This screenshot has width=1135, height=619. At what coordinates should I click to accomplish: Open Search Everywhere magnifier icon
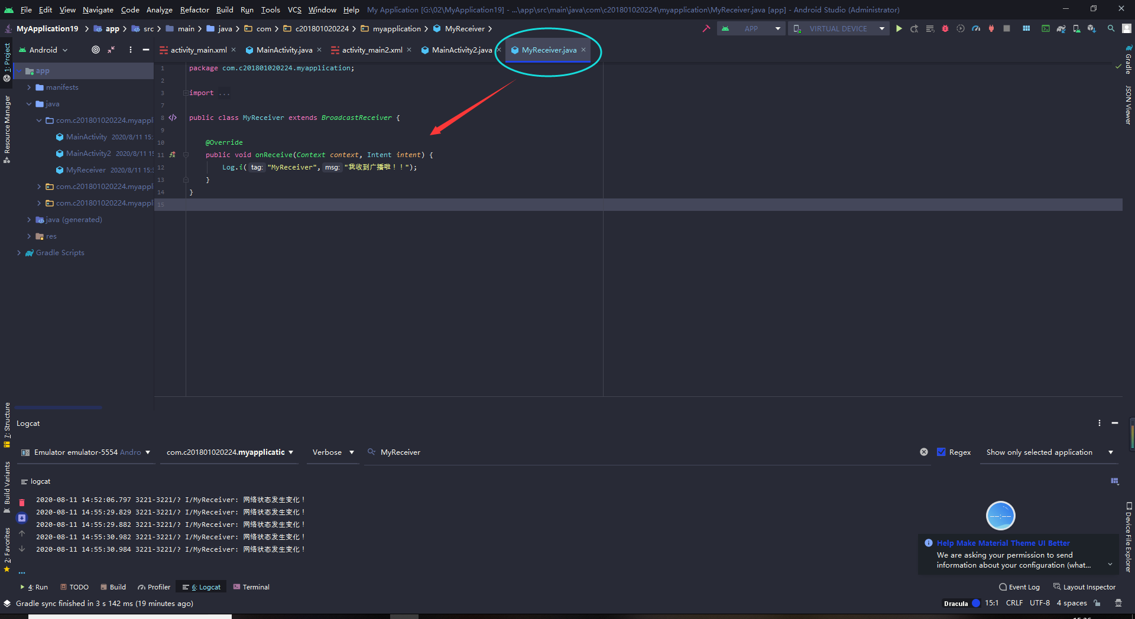(1111, 28)
